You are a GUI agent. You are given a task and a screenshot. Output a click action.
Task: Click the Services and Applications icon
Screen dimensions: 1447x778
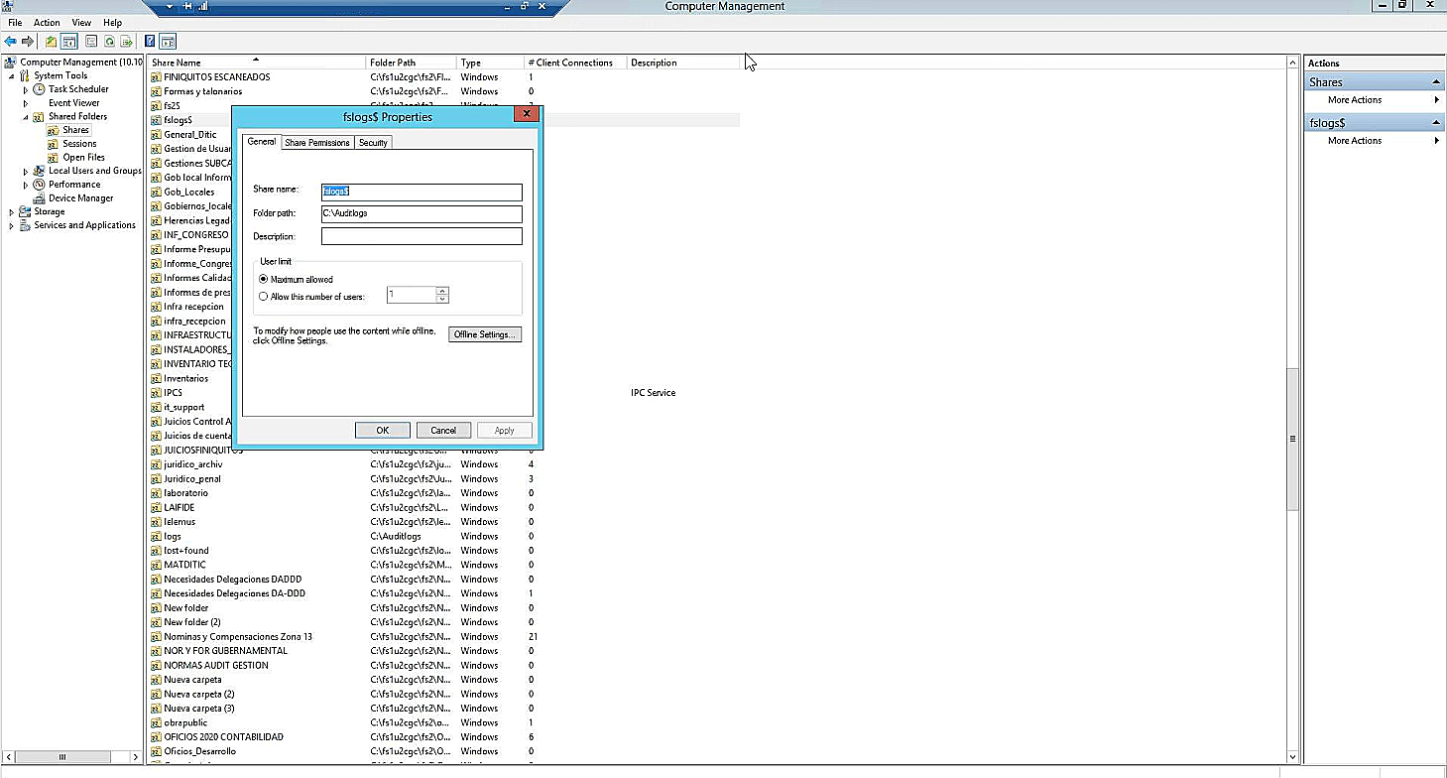tap(26, 225)
